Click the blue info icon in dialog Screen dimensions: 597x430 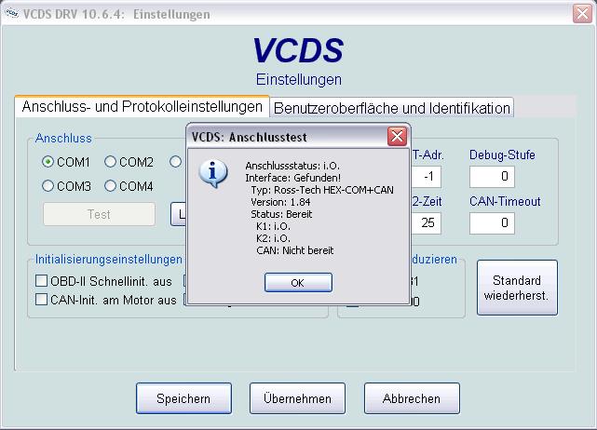213,173
